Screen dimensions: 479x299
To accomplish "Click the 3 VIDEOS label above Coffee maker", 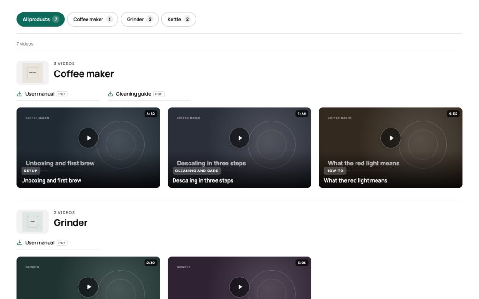I will [x=64, y=64].
